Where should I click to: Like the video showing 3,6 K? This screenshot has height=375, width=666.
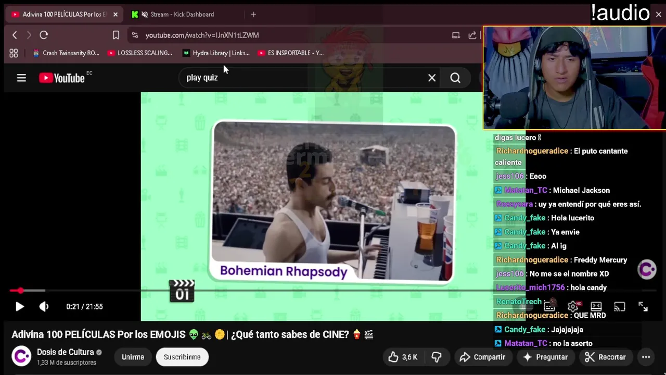tap(403, 357)
